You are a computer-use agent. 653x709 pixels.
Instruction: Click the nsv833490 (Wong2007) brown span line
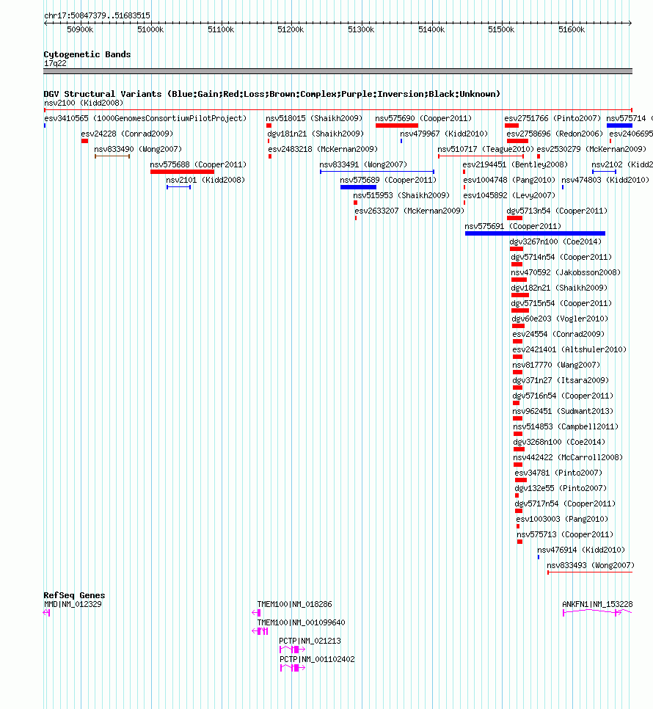point(112,156)
